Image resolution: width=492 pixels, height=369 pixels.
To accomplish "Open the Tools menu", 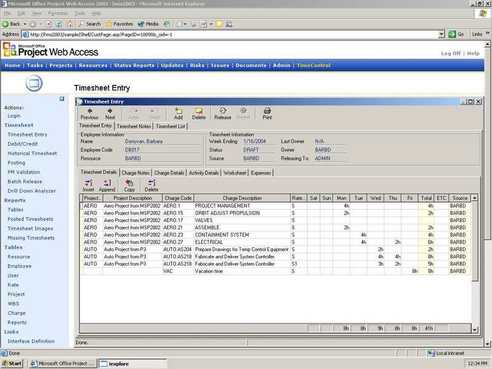I will (80, 14).
